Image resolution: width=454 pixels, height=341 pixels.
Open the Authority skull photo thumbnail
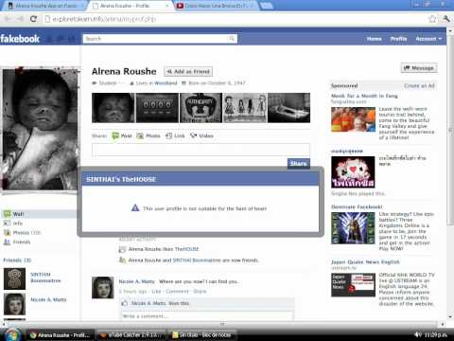point(201,108)
